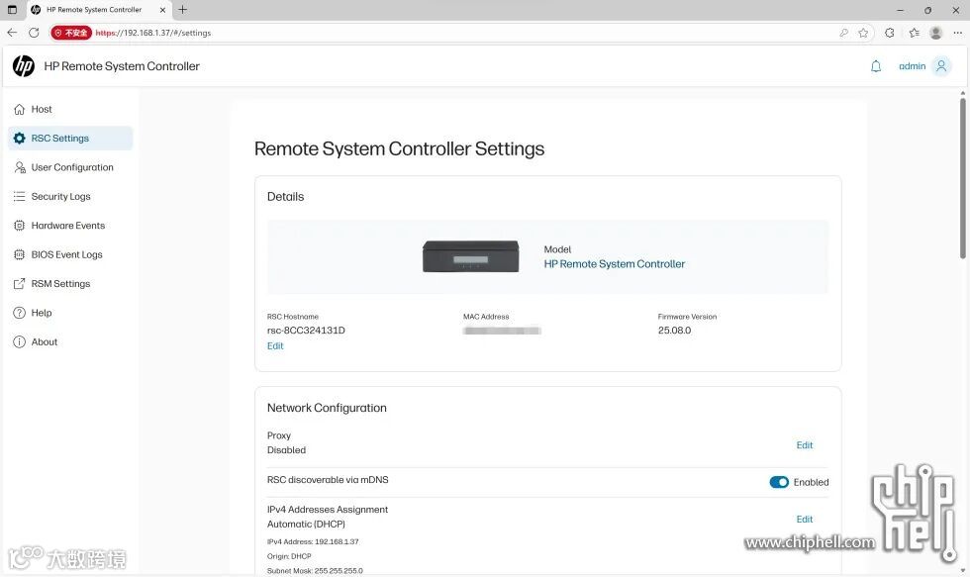
Task: Click the not-secure warning badge
Action: coord(71,33)
